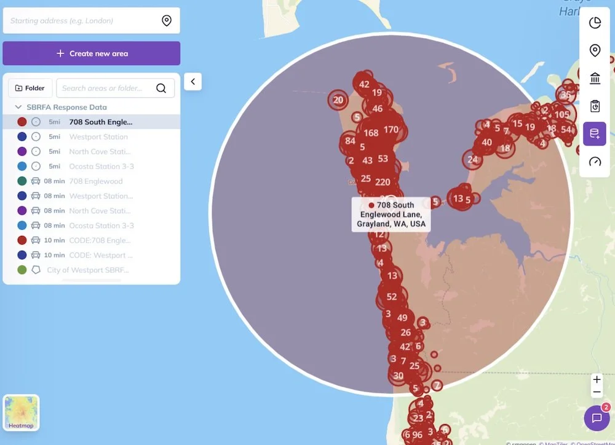The width and height of the screenshot is (615, 445).
Task: Click the 24 cluster marker on the map
Action: [472, 160]
